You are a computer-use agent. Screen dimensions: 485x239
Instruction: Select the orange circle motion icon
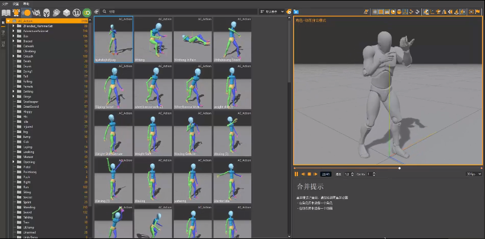(x=27, y=13)
